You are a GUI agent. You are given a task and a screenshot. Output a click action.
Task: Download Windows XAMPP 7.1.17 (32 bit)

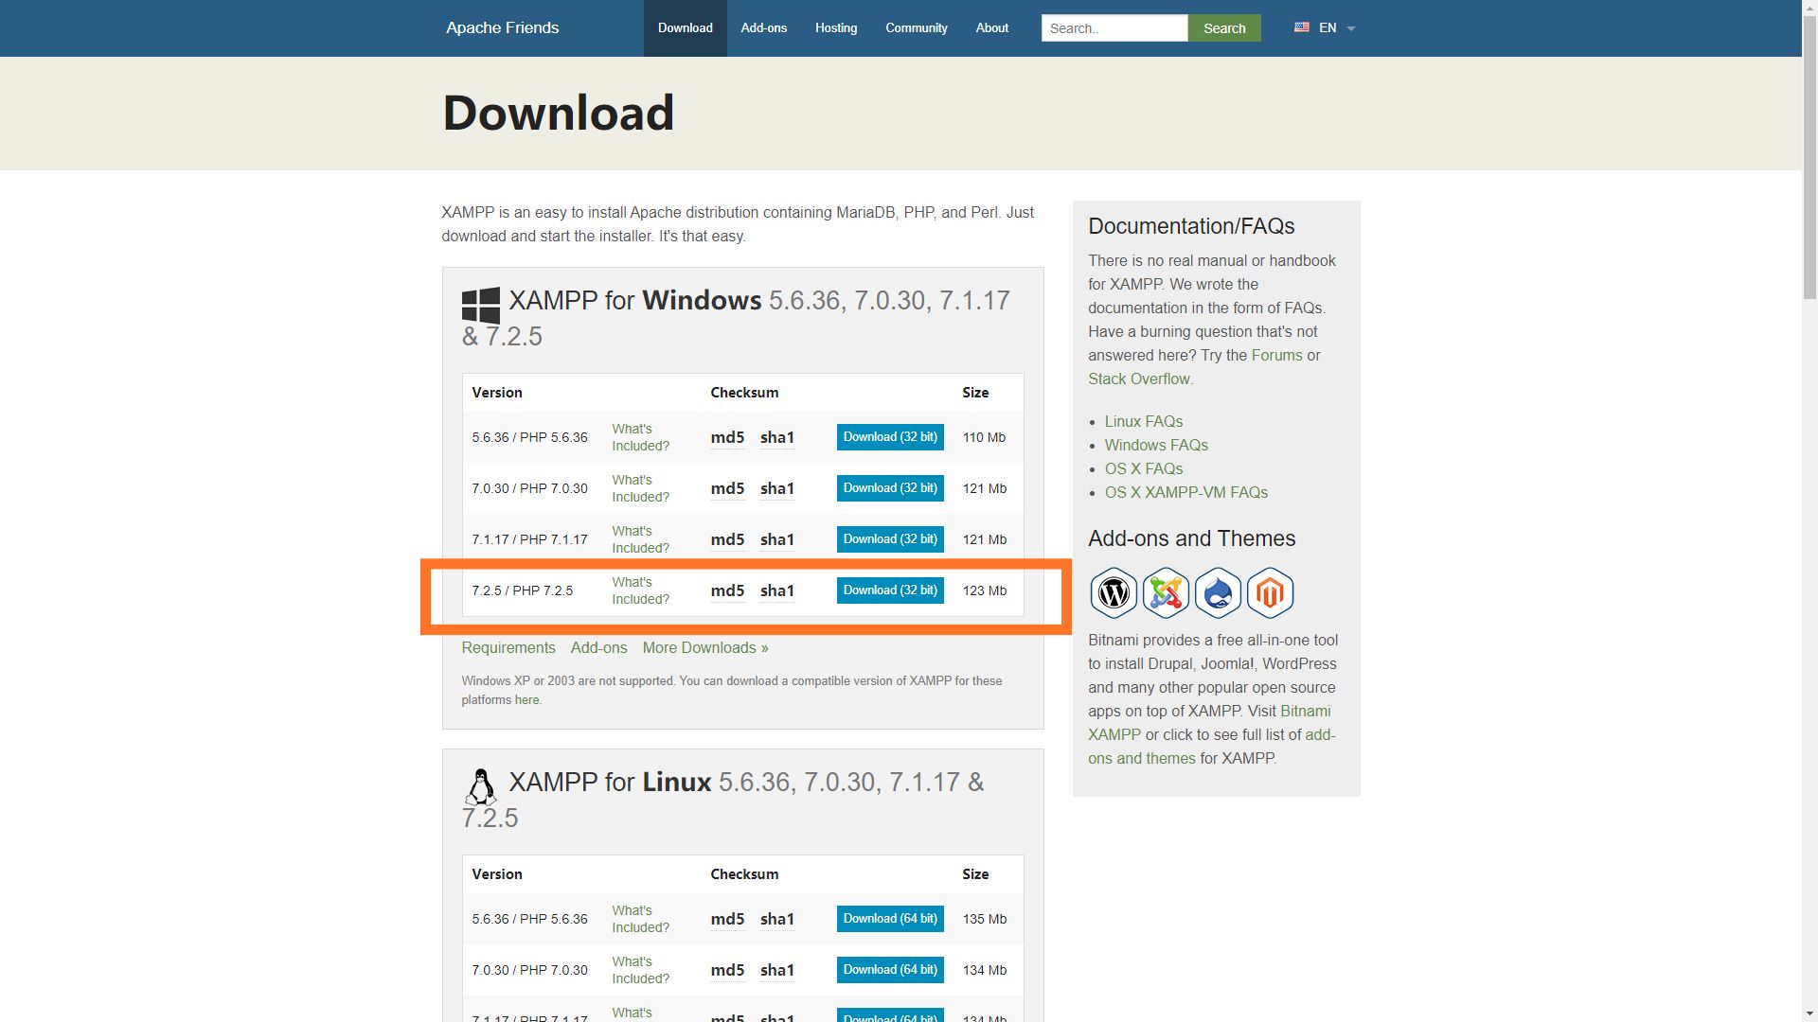[890, 539]
